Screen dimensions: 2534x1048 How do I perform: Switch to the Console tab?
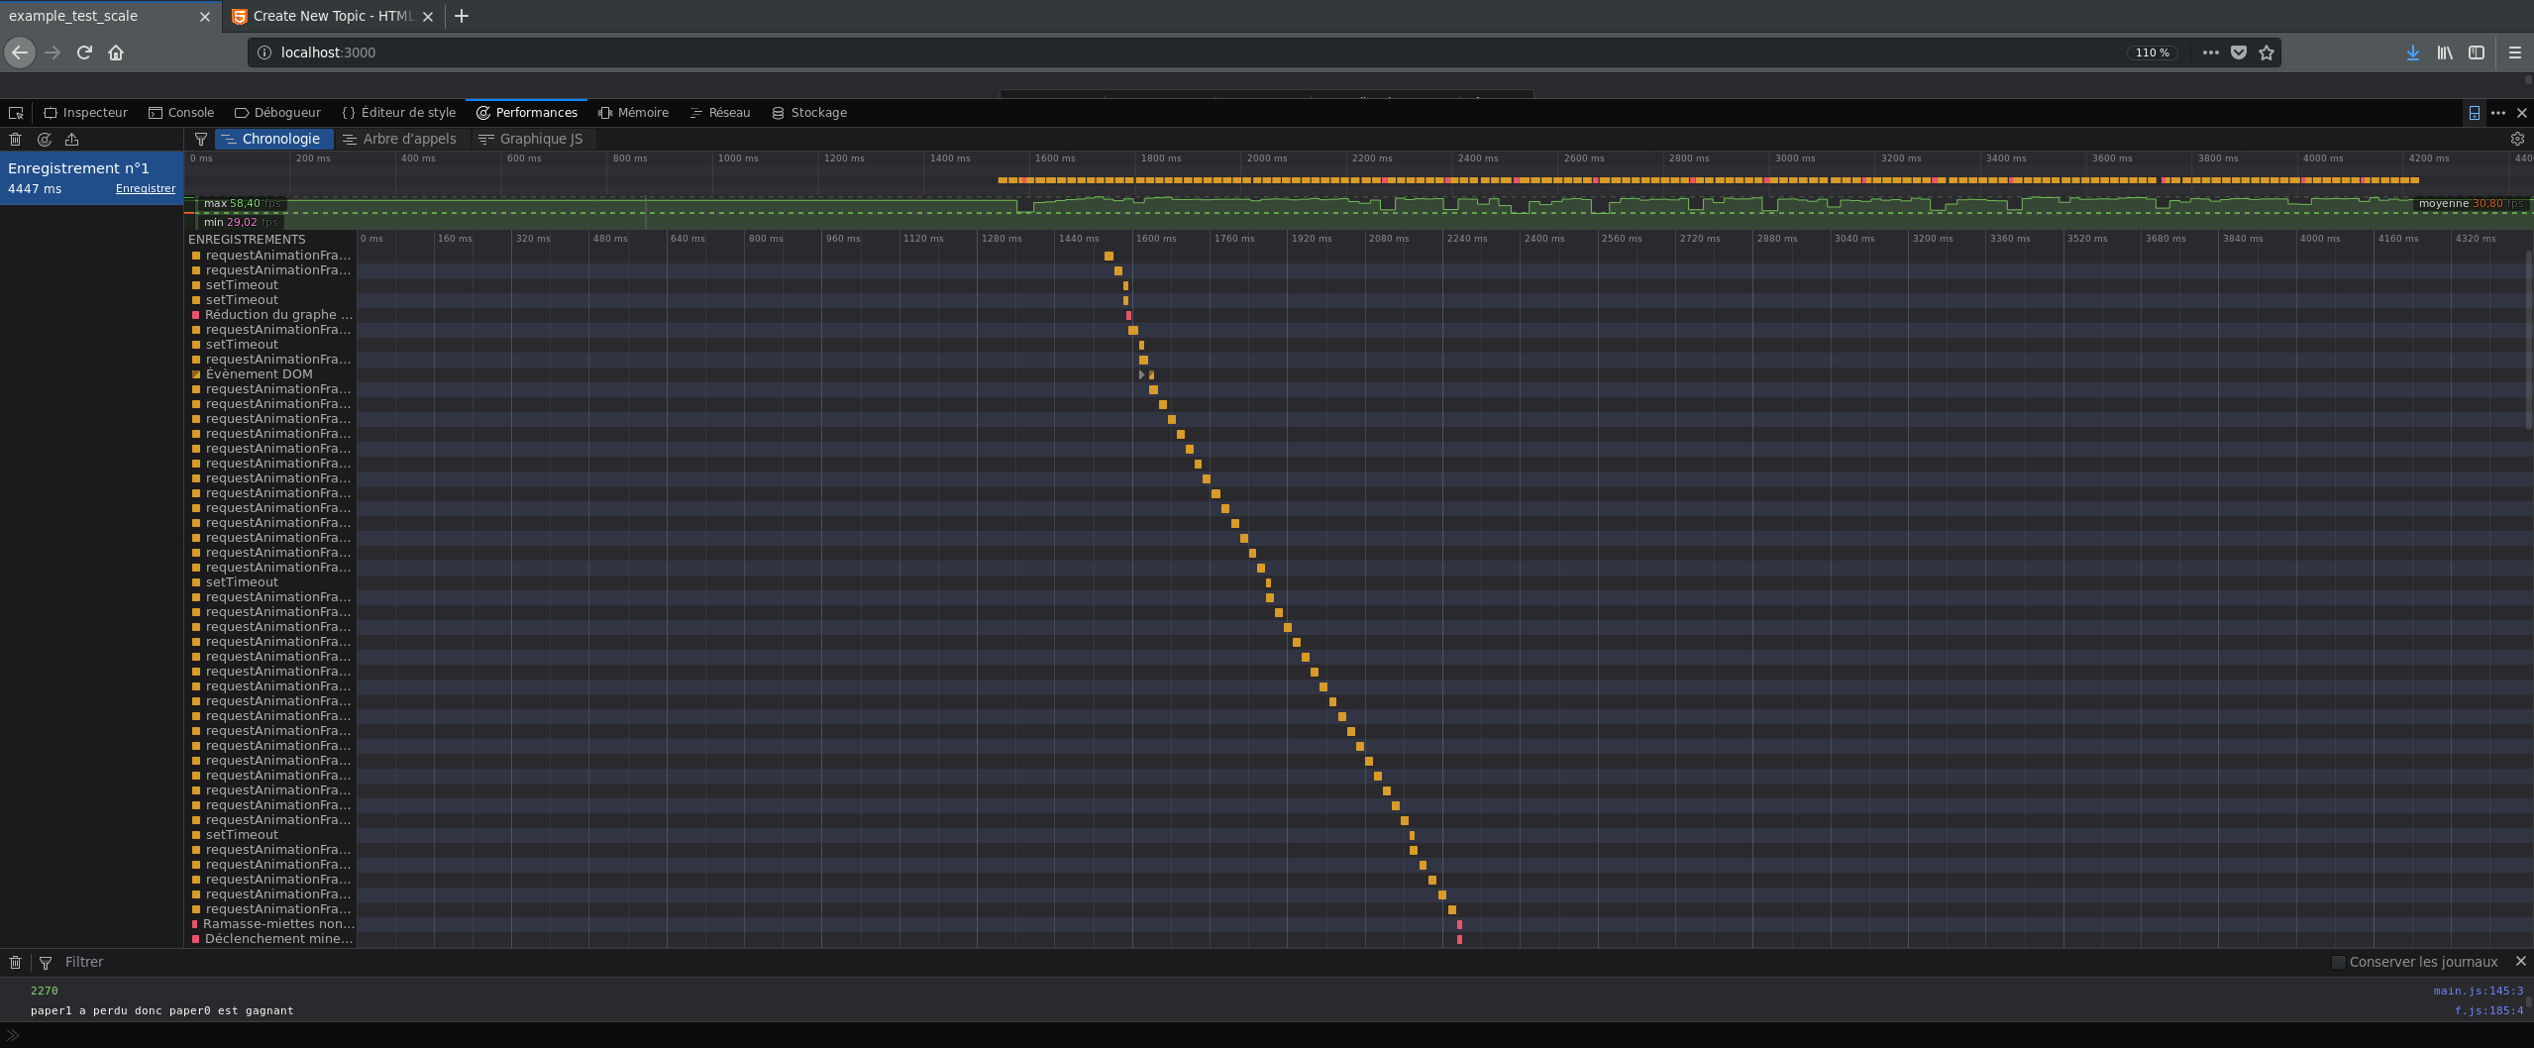click(x=181, y=113)
